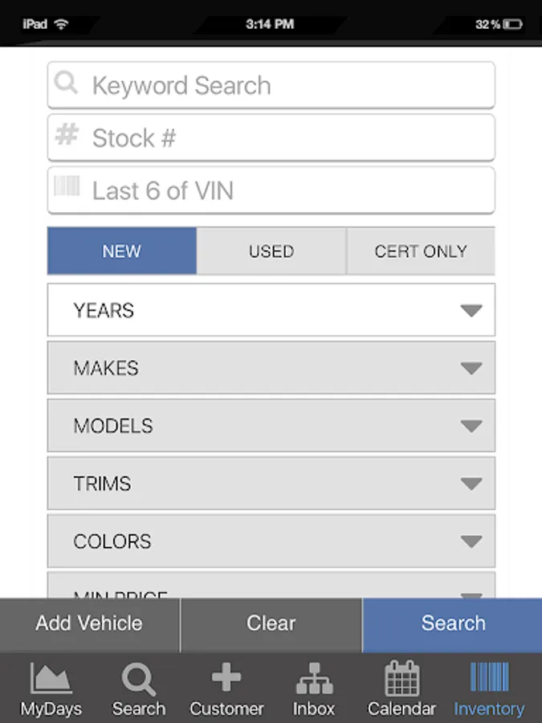
Task: Open the MyDays chart icon
Action: 51,680
